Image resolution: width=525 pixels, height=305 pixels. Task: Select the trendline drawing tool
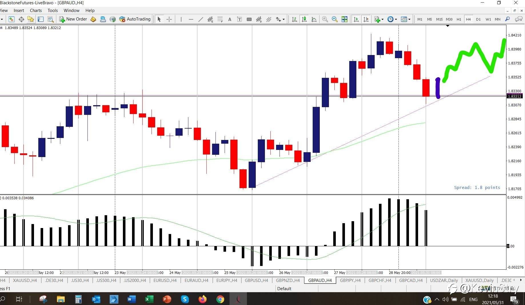tap(201, 19)
